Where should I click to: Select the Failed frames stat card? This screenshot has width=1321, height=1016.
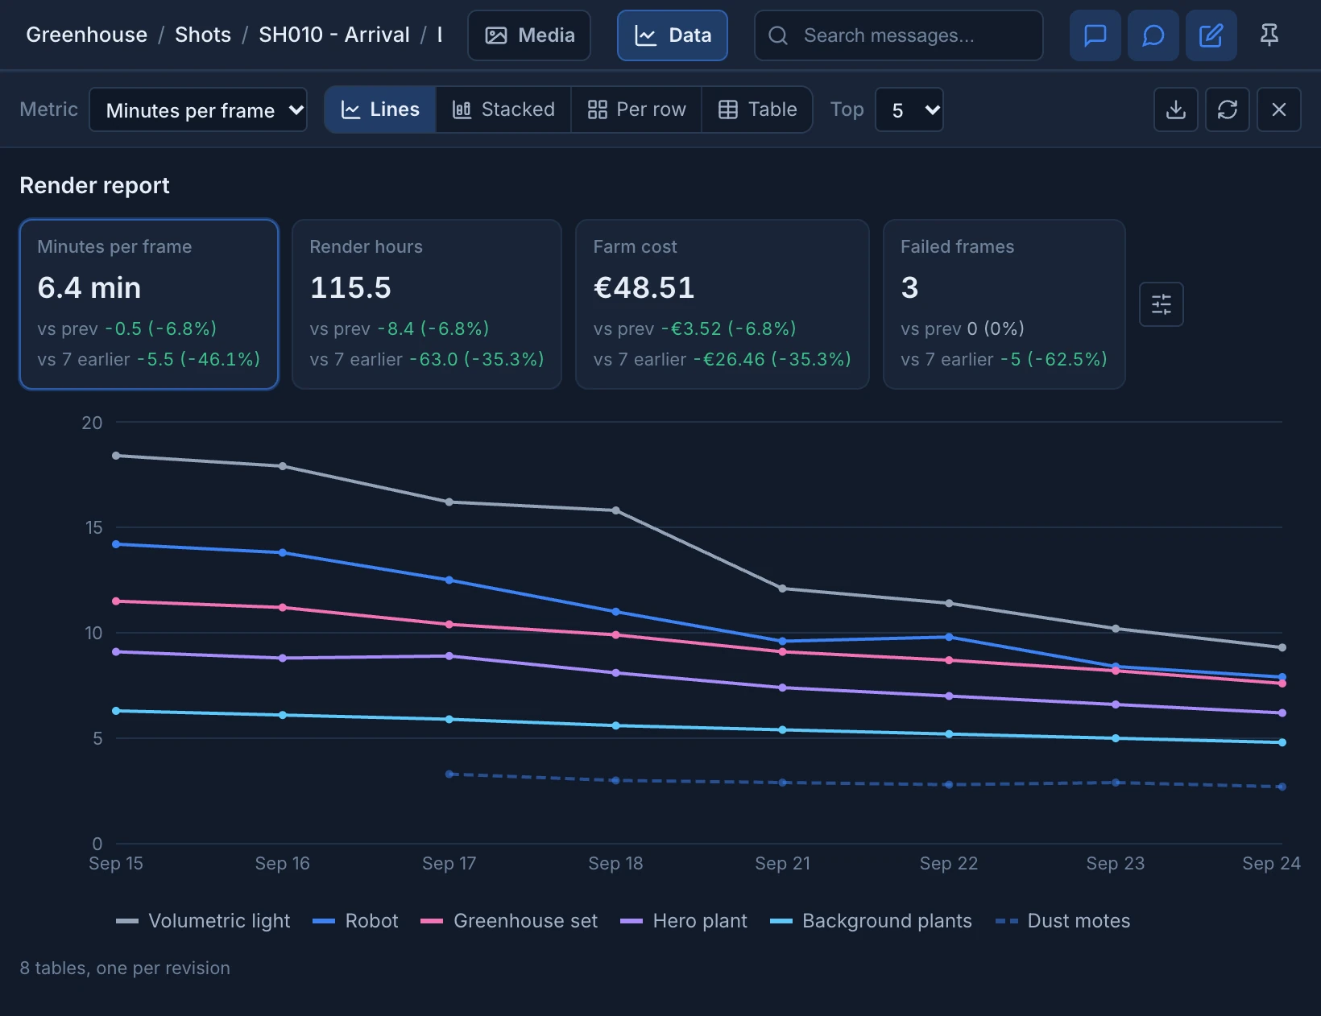coord(1004,304)
